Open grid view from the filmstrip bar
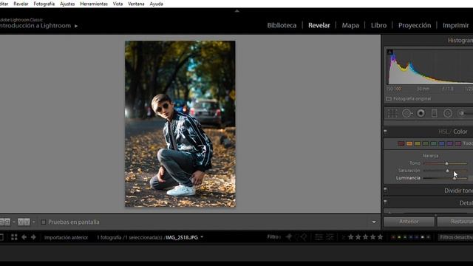 (14, 237)
